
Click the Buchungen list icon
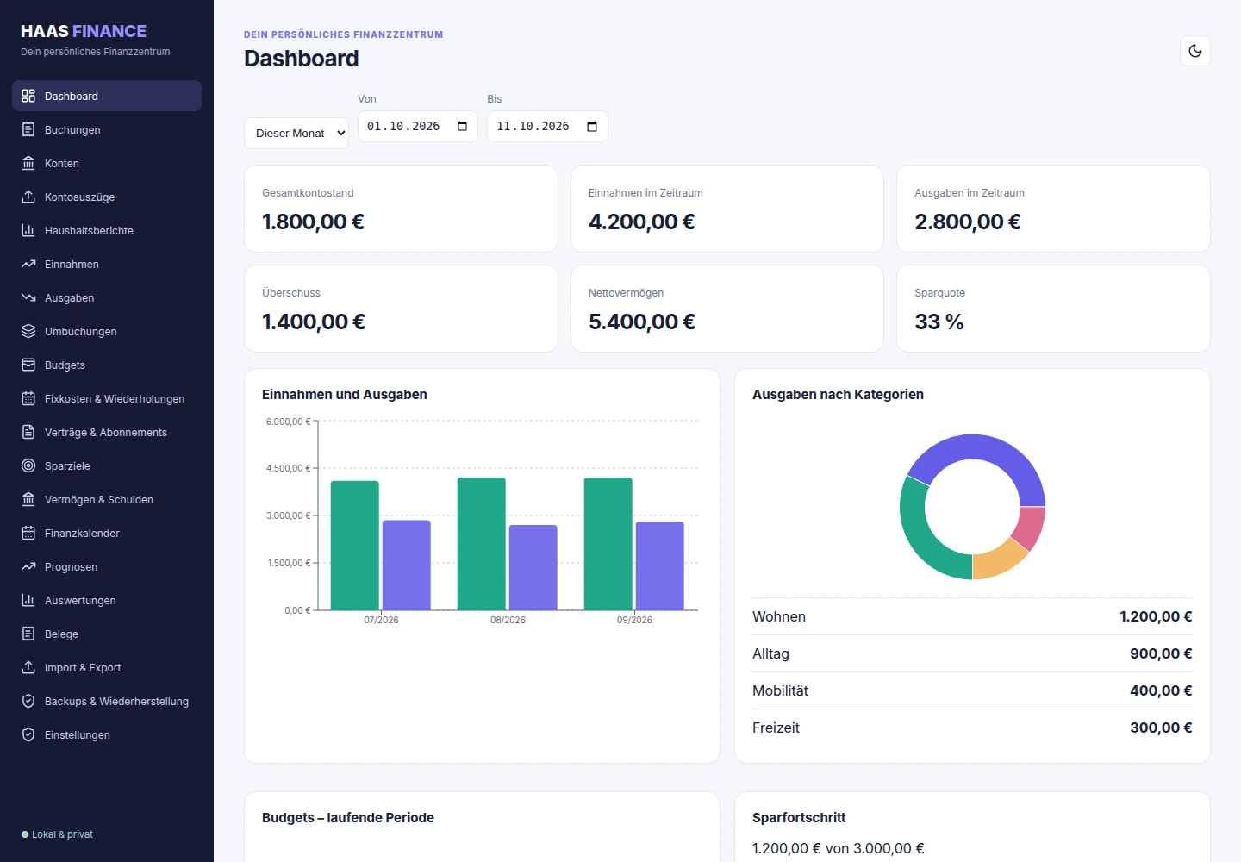[x=28, y=129]
